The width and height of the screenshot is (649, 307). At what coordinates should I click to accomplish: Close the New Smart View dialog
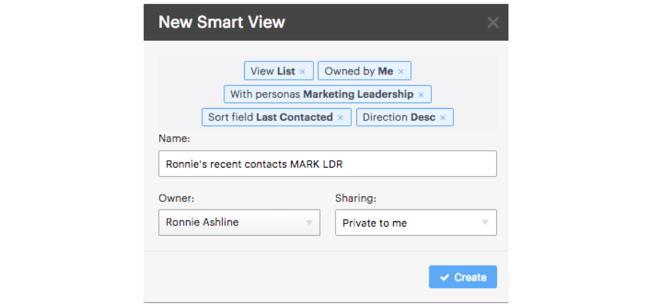493,22
